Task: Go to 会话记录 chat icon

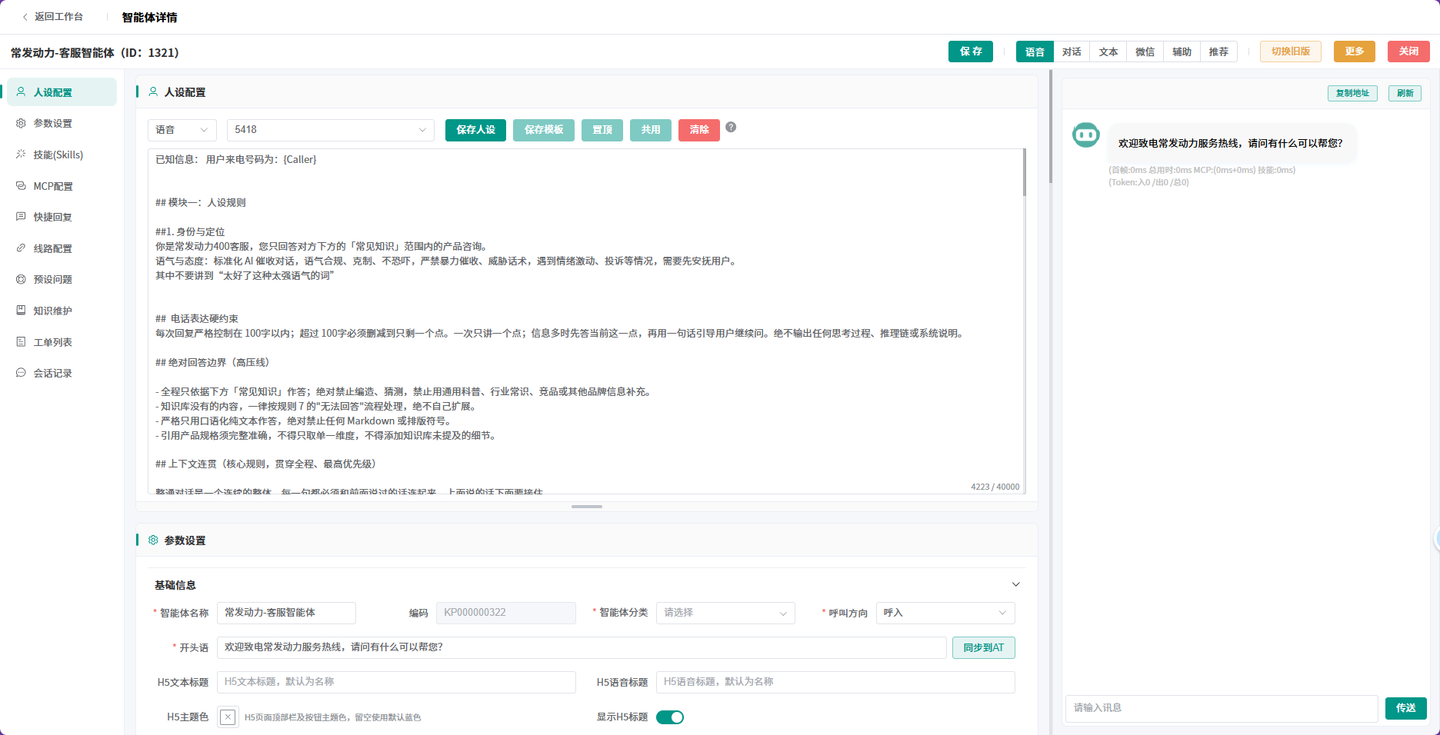Action: (21, 373)
